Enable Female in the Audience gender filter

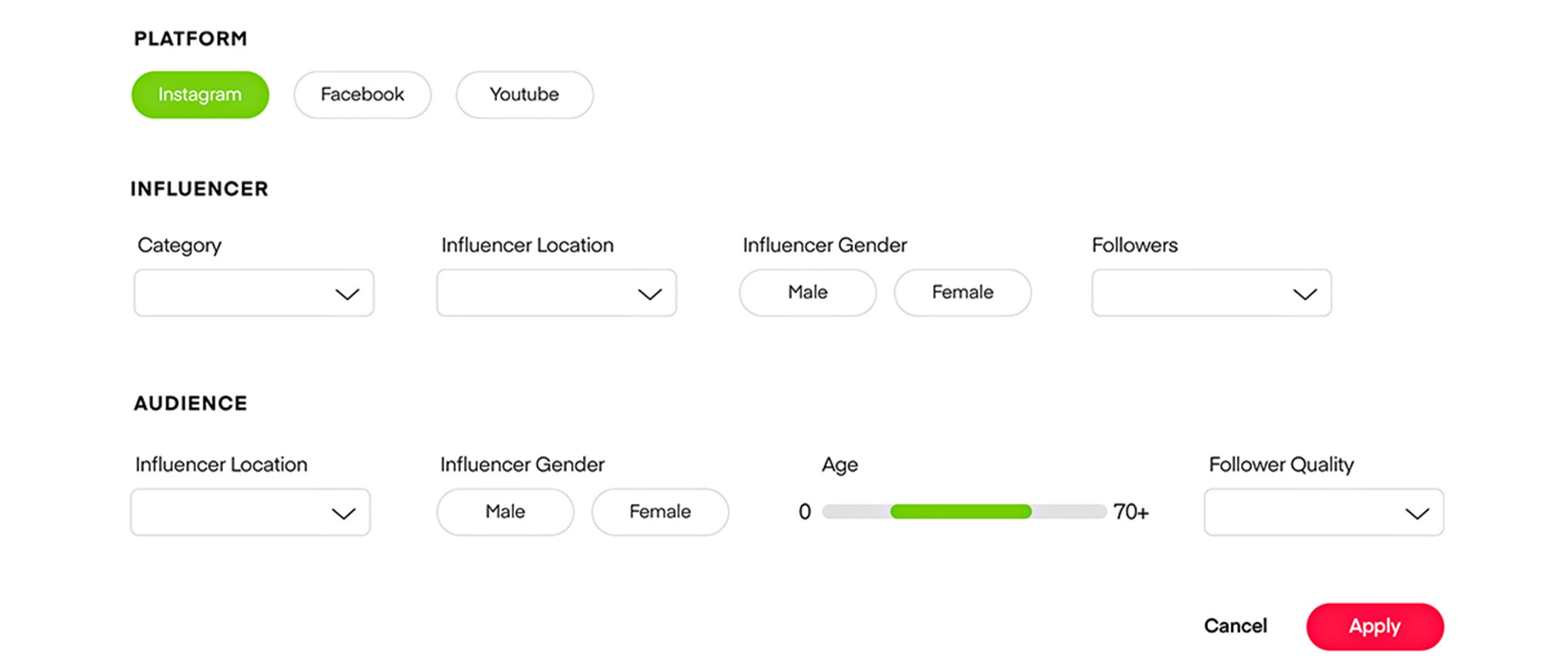pyautogui.click(x=660, y=512)
